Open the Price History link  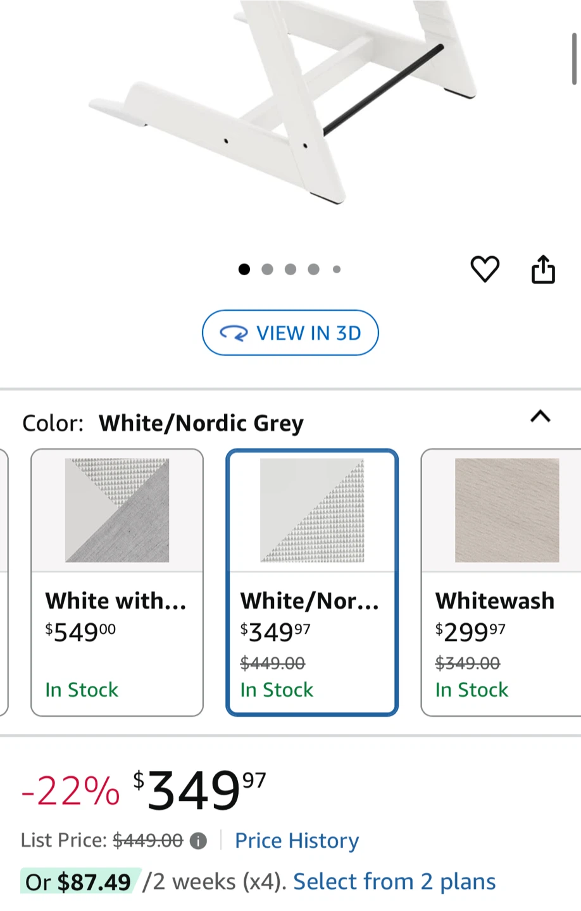[297, 841]
